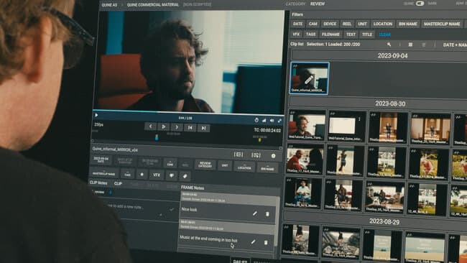This screenshot has height=263, width=467.
Task: Switch clip list to list view
Action: [x=423, y=45]
